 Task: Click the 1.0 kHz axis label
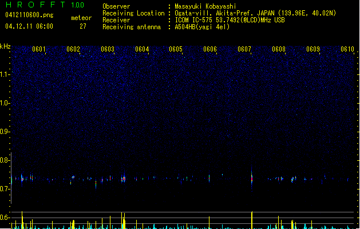click(5, 103)
